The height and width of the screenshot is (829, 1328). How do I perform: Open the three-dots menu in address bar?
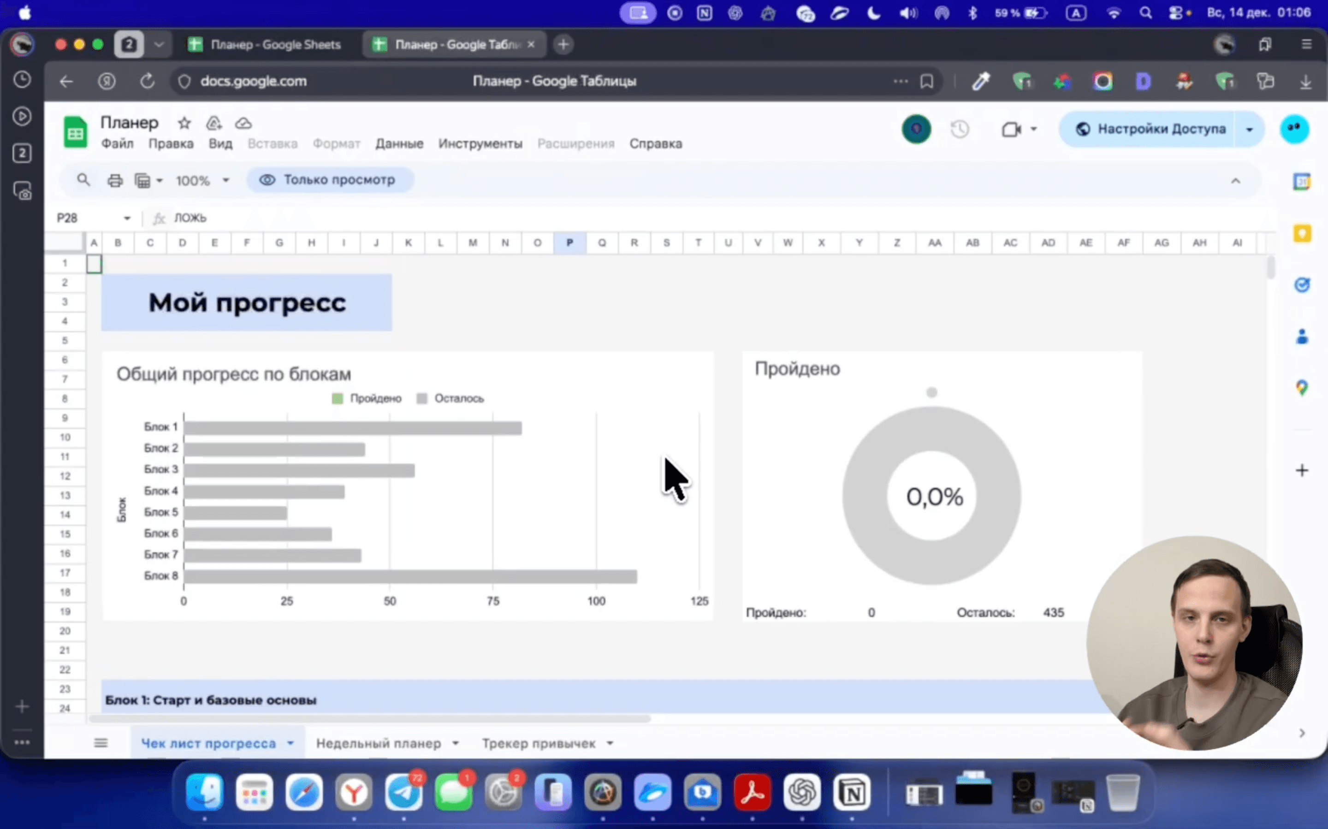901,82
